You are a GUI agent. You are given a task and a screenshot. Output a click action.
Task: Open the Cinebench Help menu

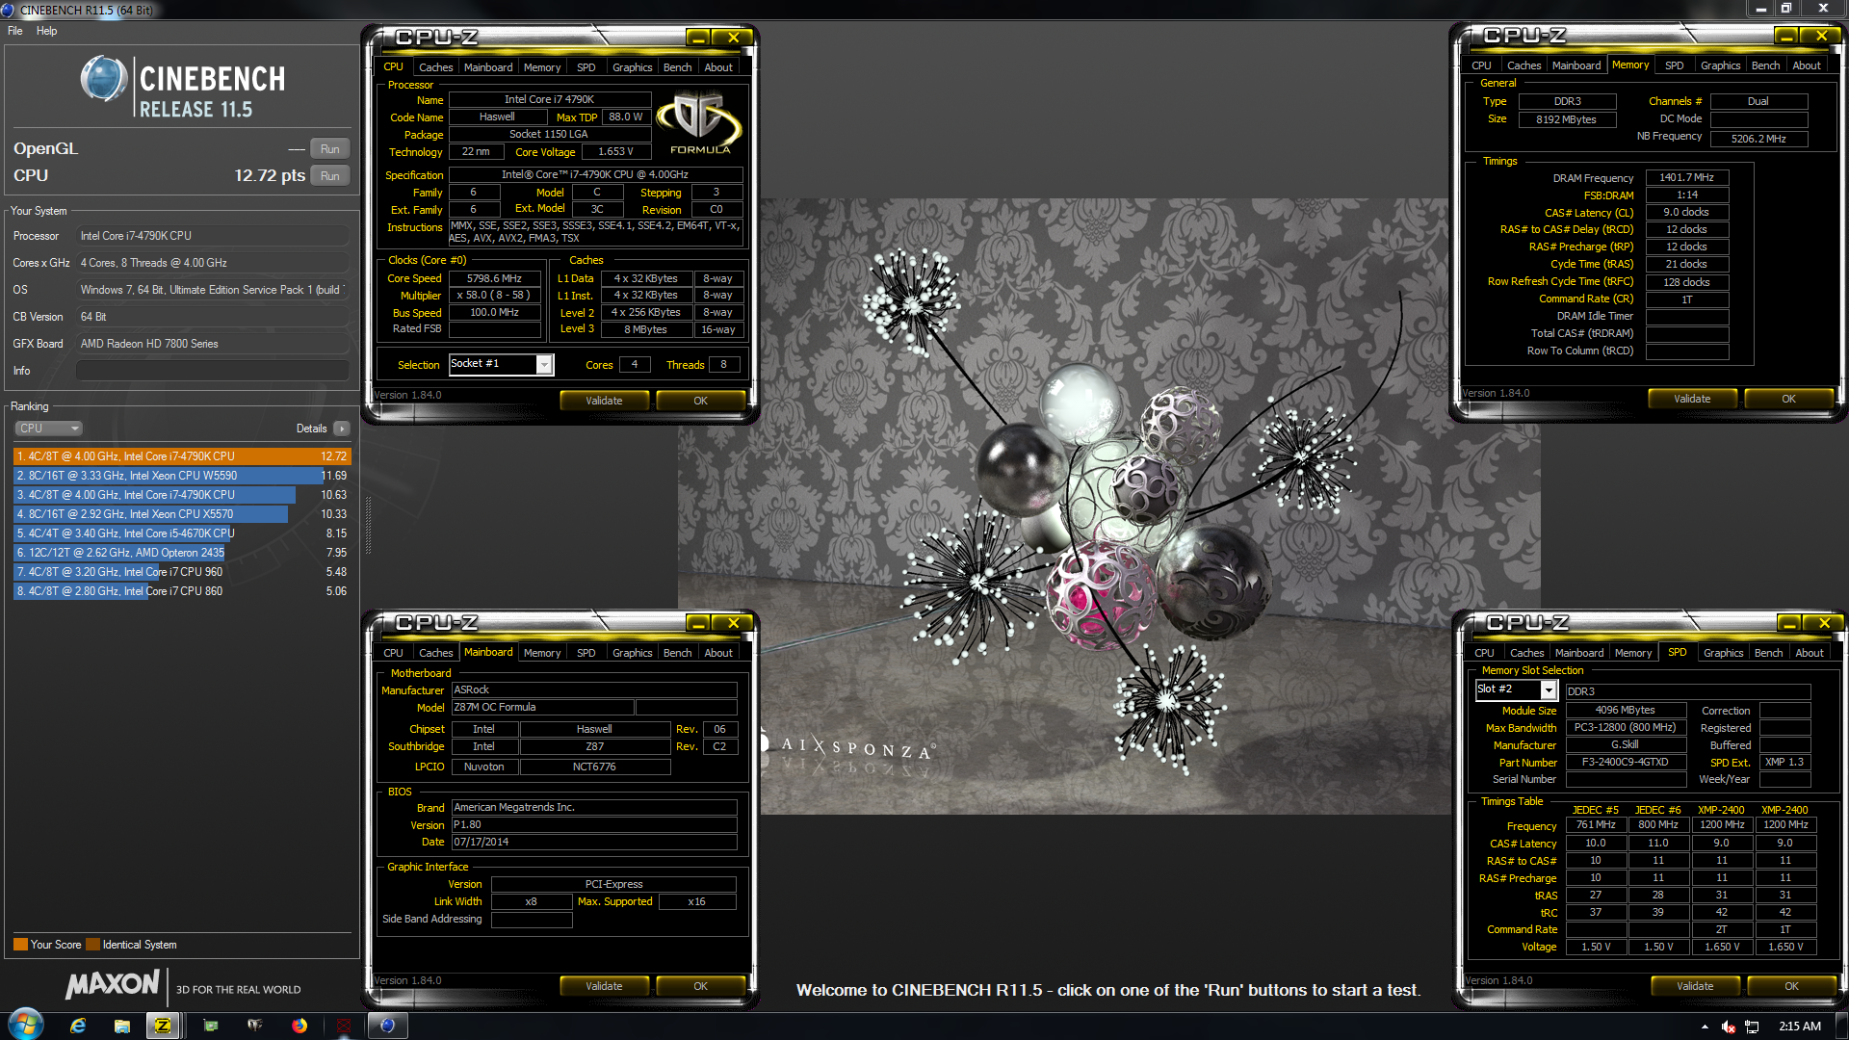click(x=46, y=31)
